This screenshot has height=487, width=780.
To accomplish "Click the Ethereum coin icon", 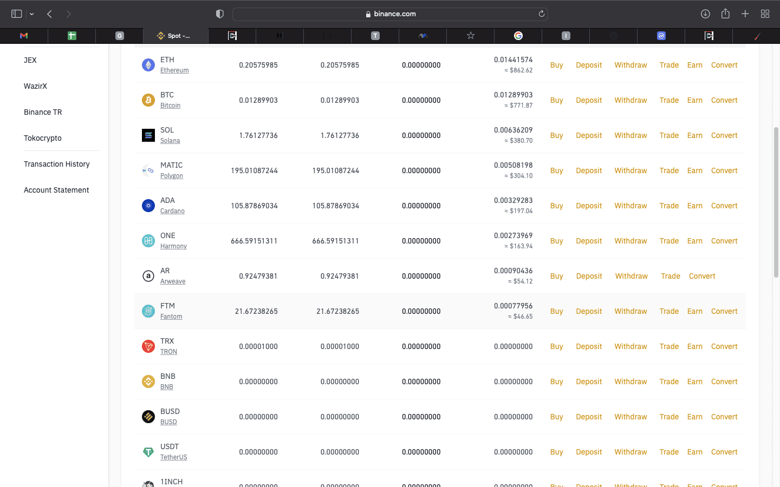I will pyautogui.click(x=148, y=65).
